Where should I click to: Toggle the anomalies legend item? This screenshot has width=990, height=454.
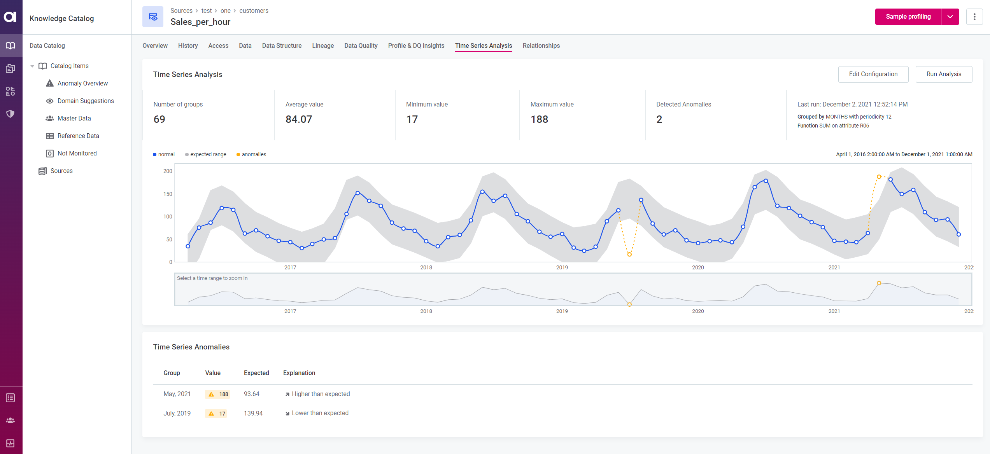(x=251, y=154)
